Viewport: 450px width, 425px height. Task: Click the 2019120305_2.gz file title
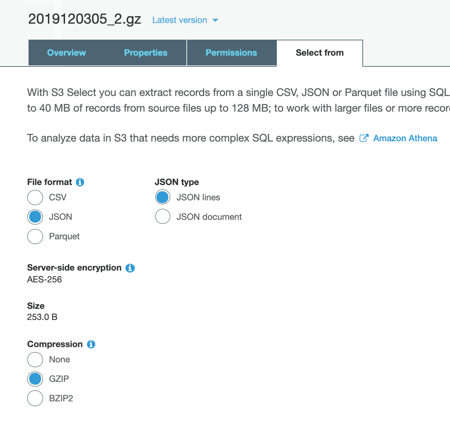click(x=85, y=19)
